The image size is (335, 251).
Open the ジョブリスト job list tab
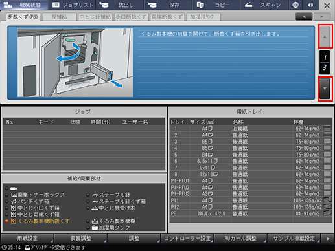pyautogui.click(x=73, y=5)
